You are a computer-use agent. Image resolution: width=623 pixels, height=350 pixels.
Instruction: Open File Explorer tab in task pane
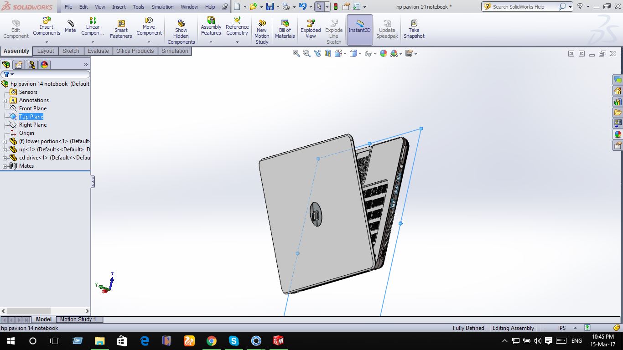(618, 113)
